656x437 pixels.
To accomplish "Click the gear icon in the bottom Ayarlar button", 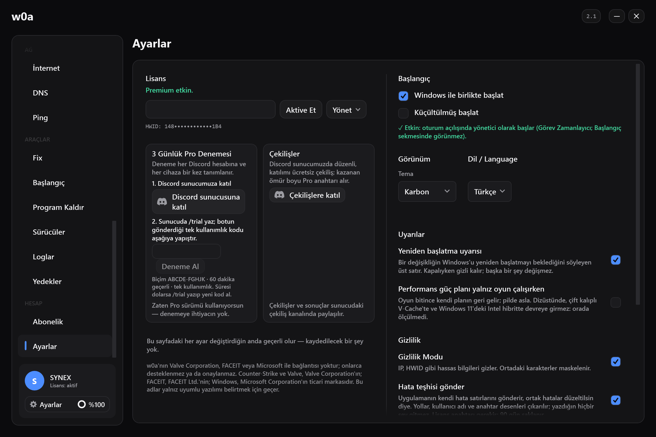I will pyautogui.click(x=33, y=404).
